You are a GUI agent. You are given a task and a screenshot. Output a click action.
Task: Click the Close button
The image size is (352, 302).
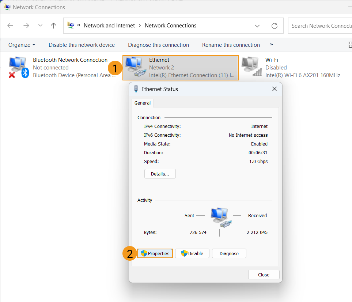(264, 275)
